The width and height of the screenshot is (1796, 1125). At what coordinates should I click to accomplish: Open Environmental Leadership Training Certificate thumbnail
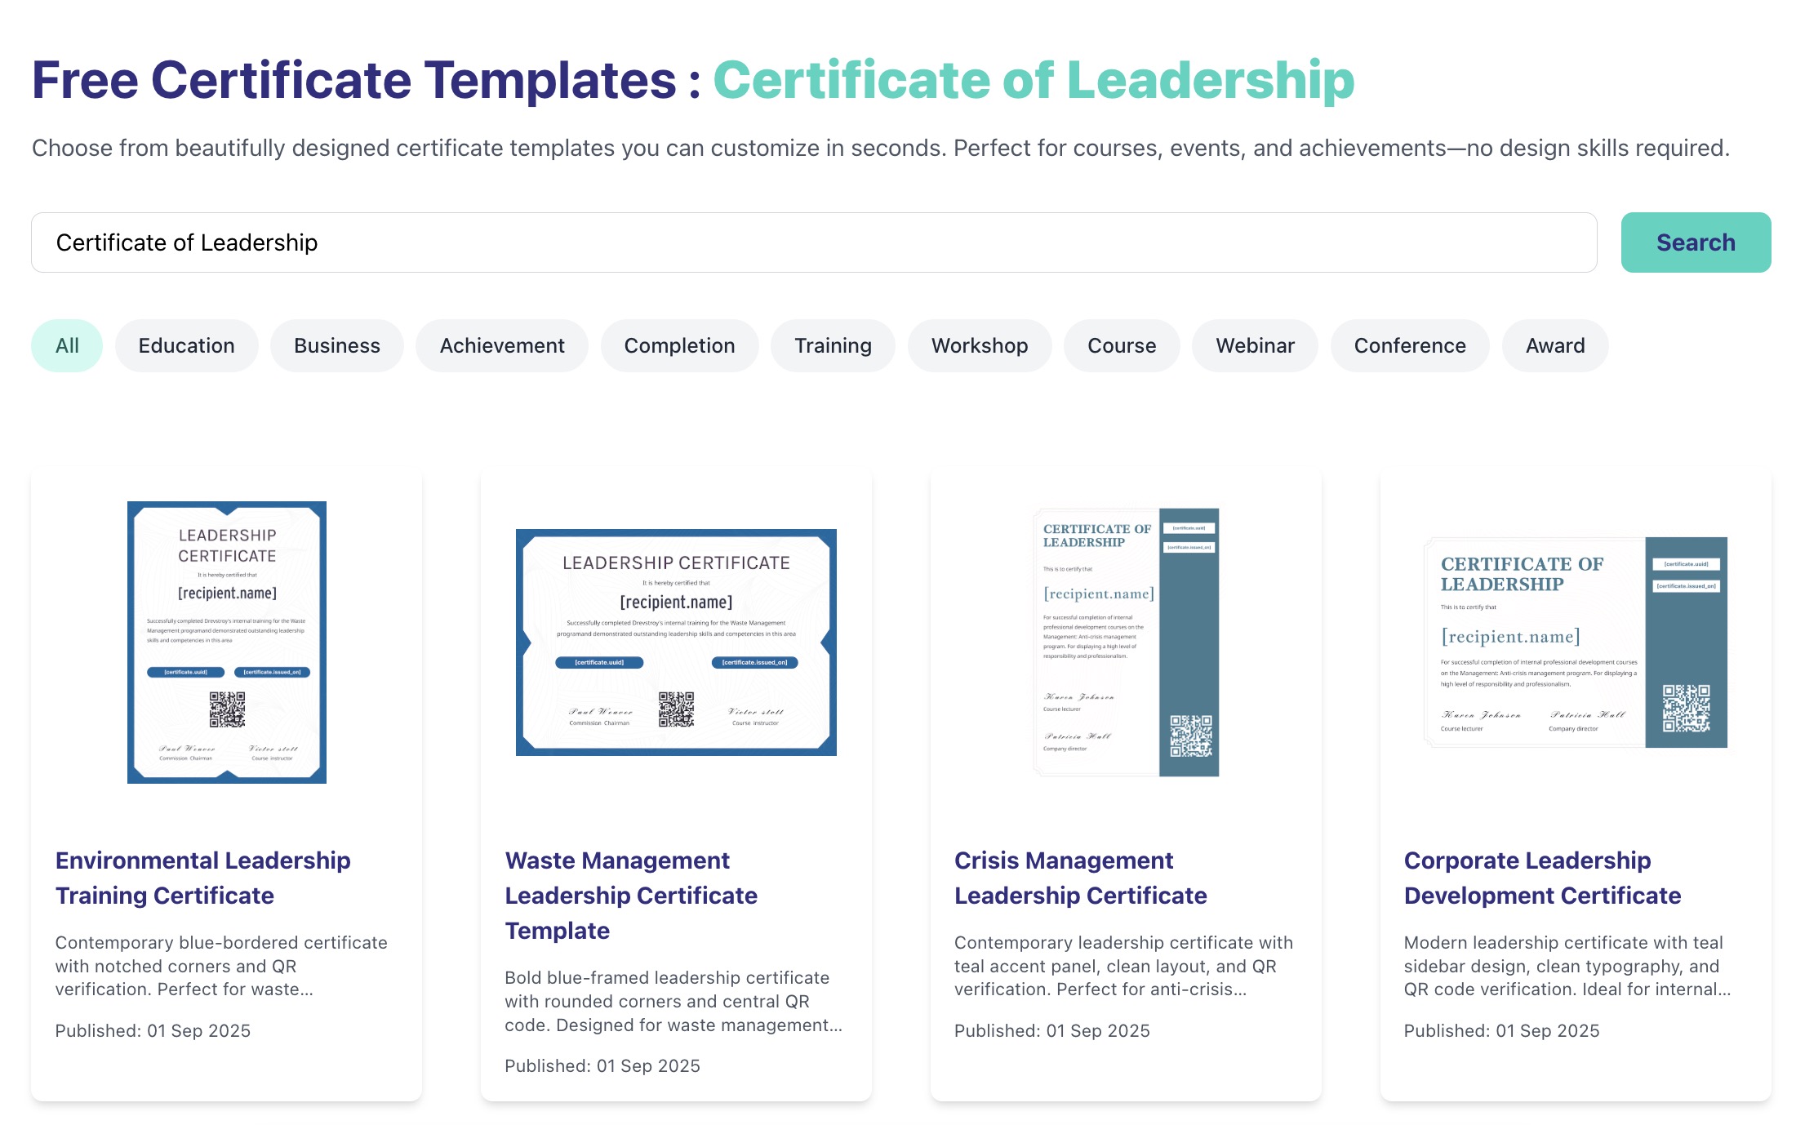point(227,642)
